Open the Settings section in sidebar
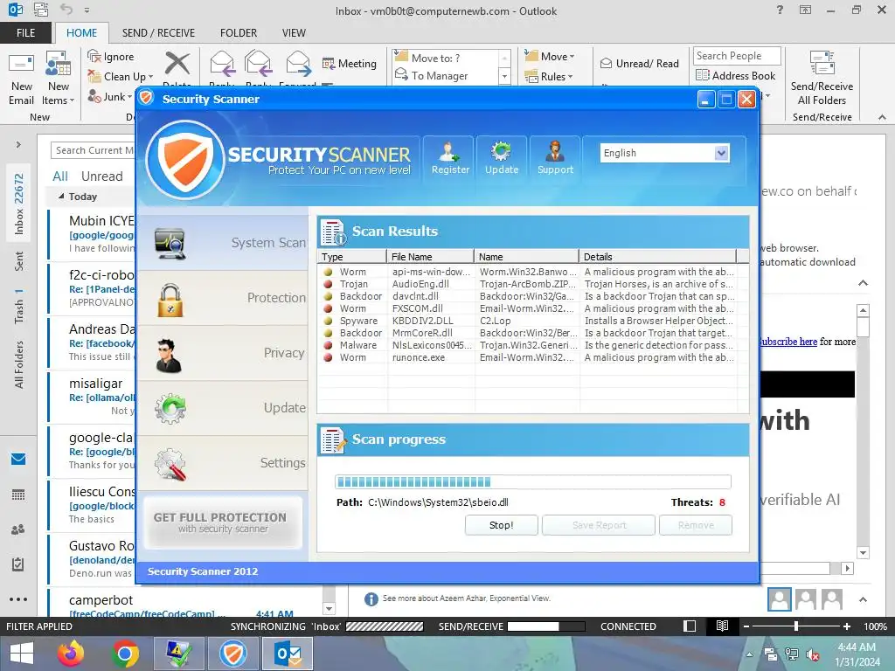The height and width of the screenshot is (671, 895). coord(223,463)
